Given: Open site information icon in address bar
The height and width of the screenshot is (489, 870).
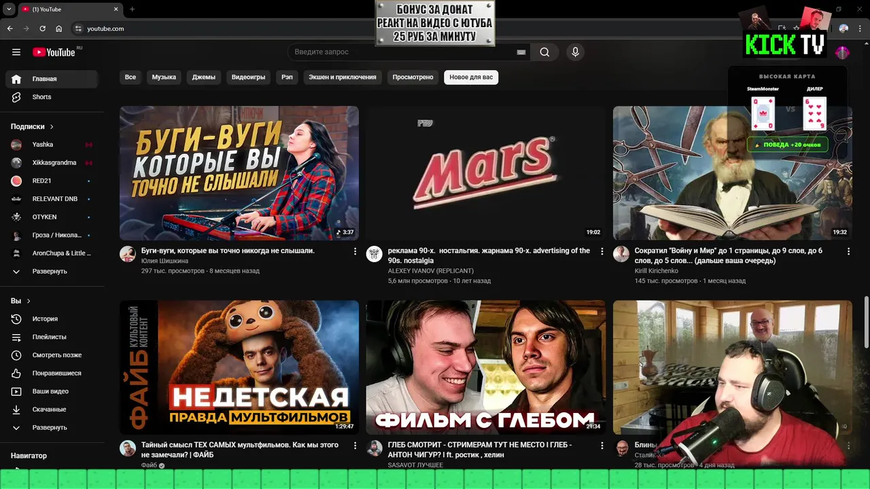Looking at the screenshot, I should point(78,29).
